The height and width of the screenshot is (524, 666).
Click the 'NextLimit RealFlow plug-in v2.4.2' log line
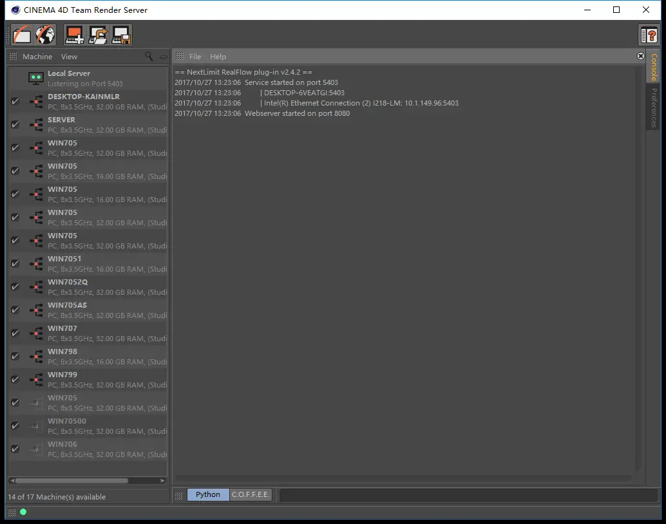pos(243,72)
